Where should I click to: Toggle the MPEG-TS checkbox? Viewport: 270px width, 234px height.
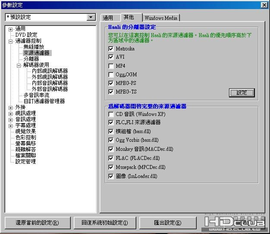click(x=111, y=92)
